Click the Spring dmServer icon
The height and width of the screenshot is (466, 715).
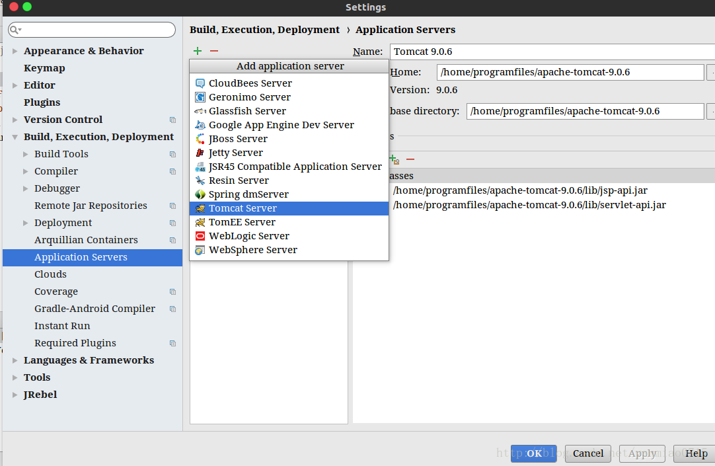tap(200, 195)
